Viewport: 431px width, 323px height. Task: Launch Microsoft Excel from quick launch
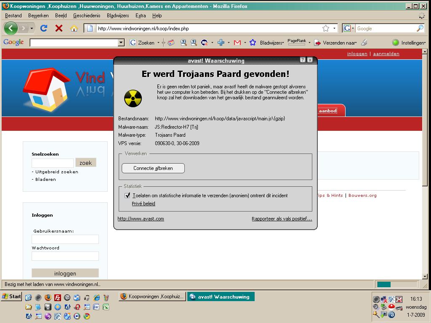tap(106, 307)
